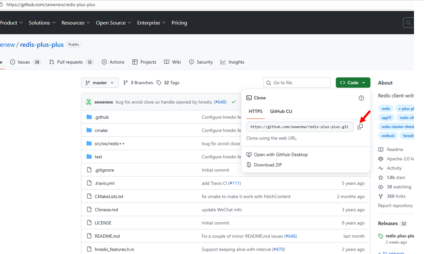Click the cpp11 topic tag
This screenshot has height=254, width=424.
(386, 117)
